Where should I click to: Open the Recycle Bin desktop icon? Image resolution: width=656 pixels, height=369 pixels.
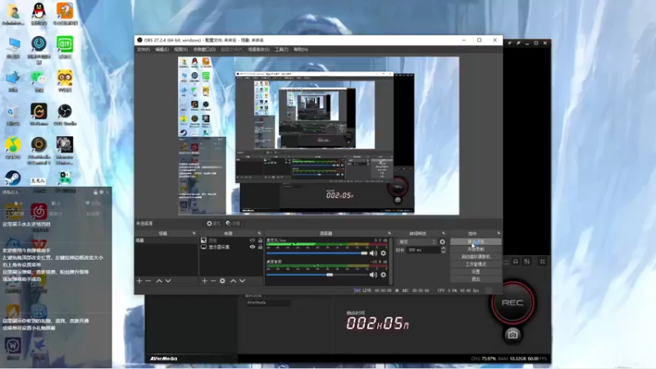(12, 114)
